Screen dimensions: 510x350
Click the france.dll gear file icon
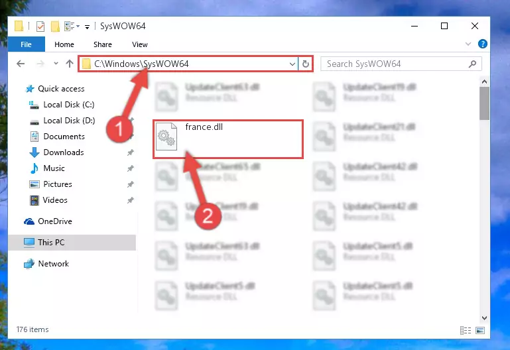166,137
